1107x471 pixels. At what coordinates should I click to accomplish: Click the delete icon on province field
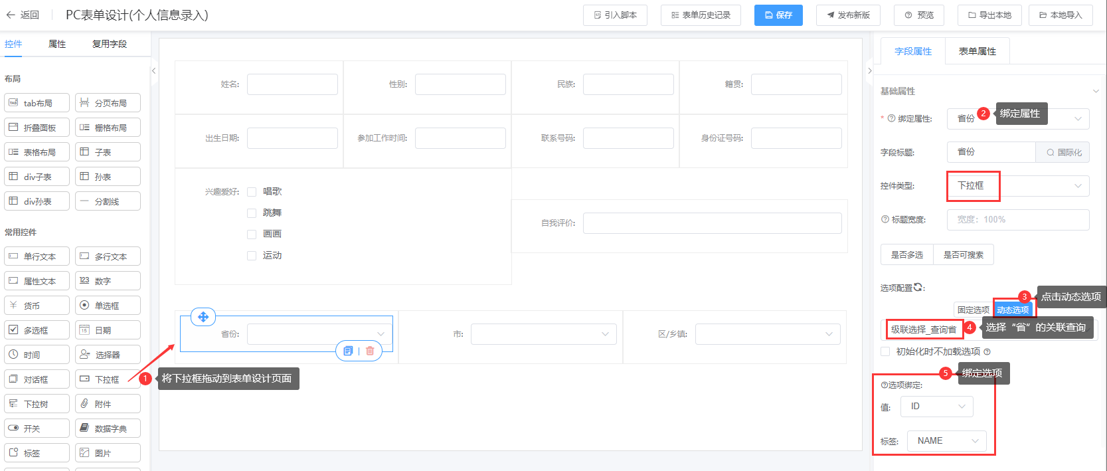click(x=370, y=351)
